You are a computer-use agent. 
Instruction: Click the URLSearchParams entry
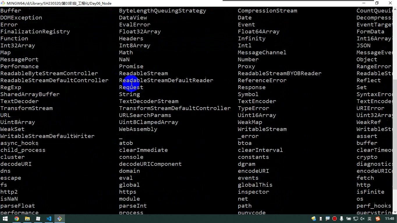(x=145, y=115)
